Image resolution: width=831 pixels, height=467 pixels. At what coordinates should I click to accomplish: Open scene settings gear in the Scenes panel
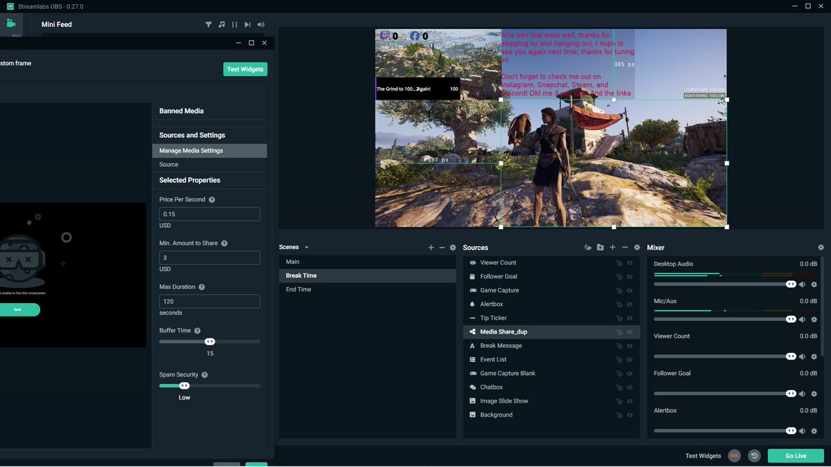coord(453,247)
